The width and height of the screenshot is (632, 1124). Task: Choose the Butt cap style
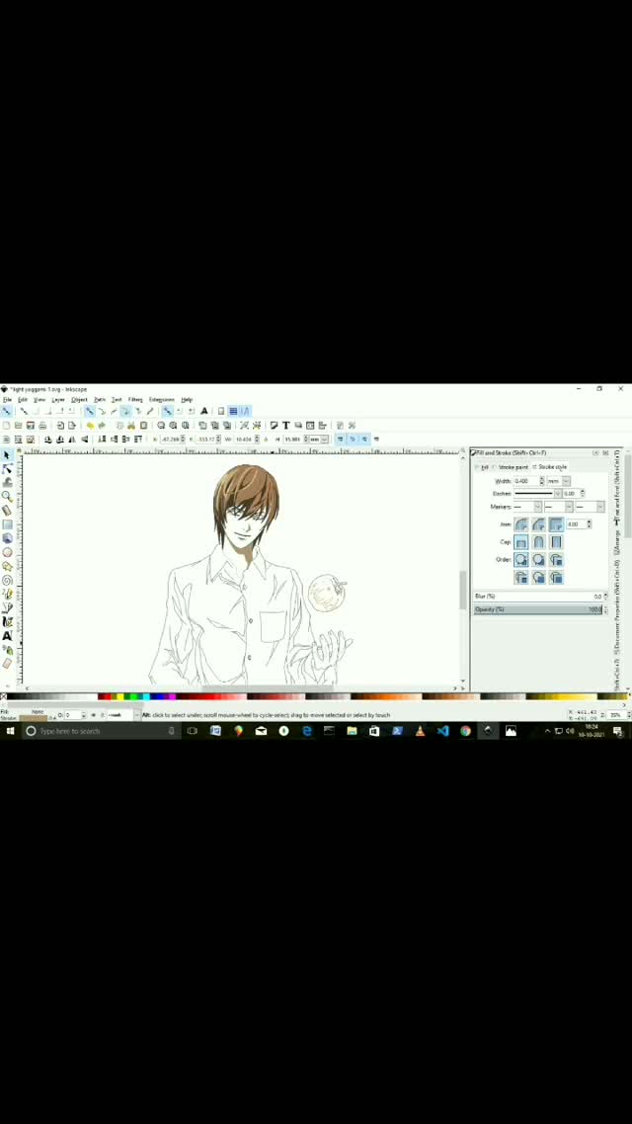521,542
